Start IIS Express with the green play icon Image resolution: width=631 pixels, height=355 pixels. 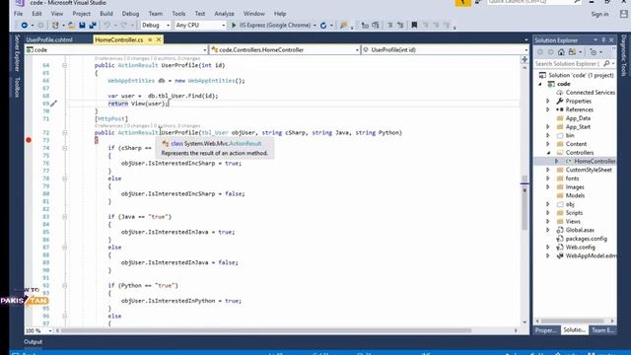[x=234, y=26]
